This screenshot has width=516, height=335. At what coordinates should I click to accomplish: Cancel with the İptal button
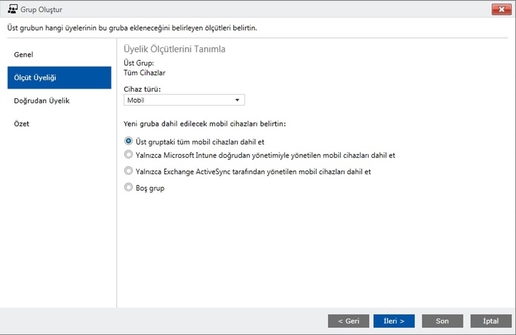pos(491,321)
